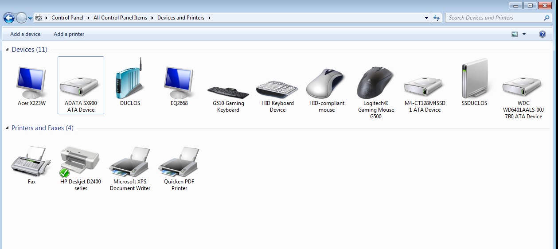
Task: Click Add a printer
Action: pyautogui.click(x=69, y=34)
